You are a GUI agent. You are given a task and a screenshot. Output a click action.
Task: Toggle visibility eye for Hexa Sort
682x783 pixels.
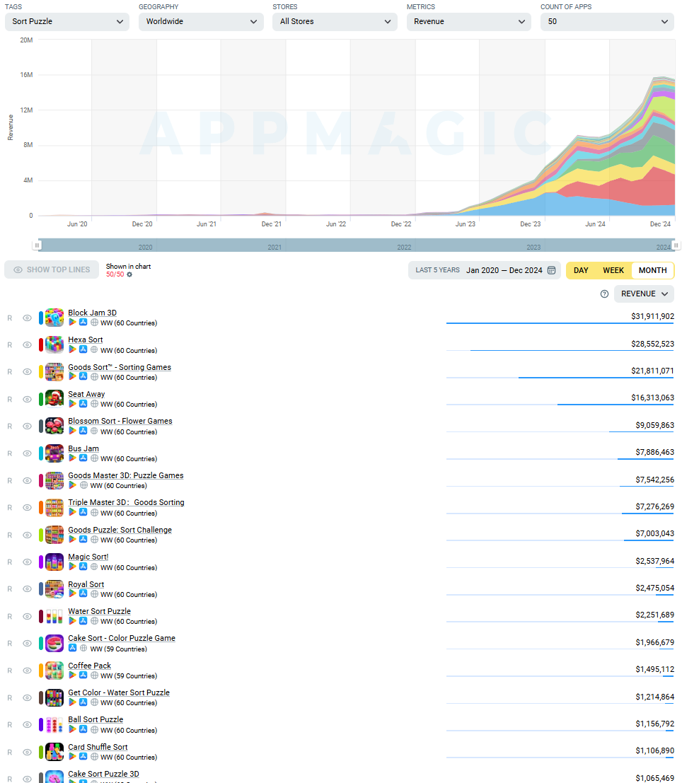(x=28, y=345)
